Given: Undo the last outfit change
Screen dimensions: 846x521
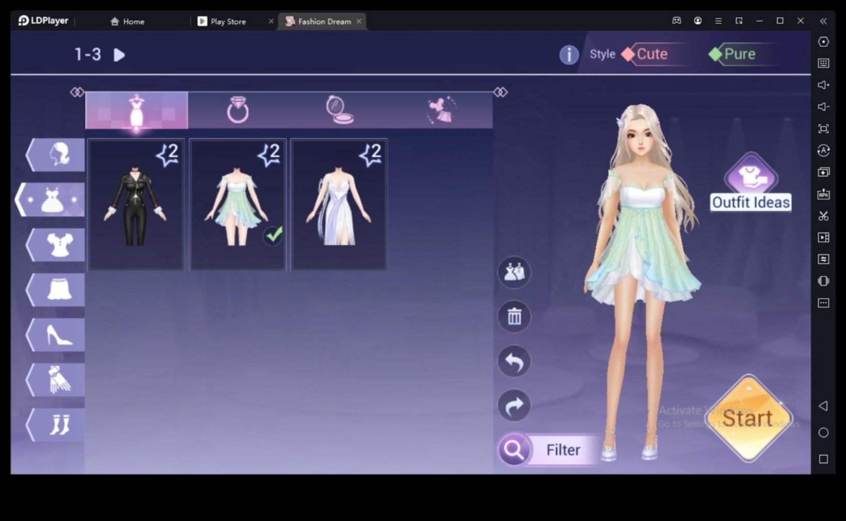Looking at the screenshot, I should coord(513,361).
